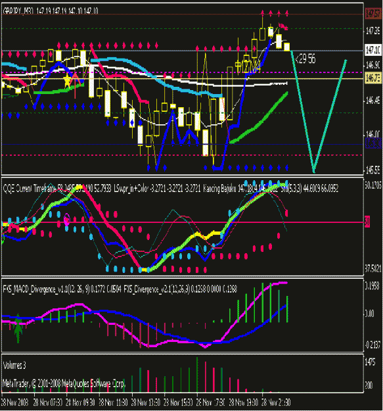This screenshot has width=383, height=411.
Task: Click the 145.55 price scale value
Action: point(372,170)
